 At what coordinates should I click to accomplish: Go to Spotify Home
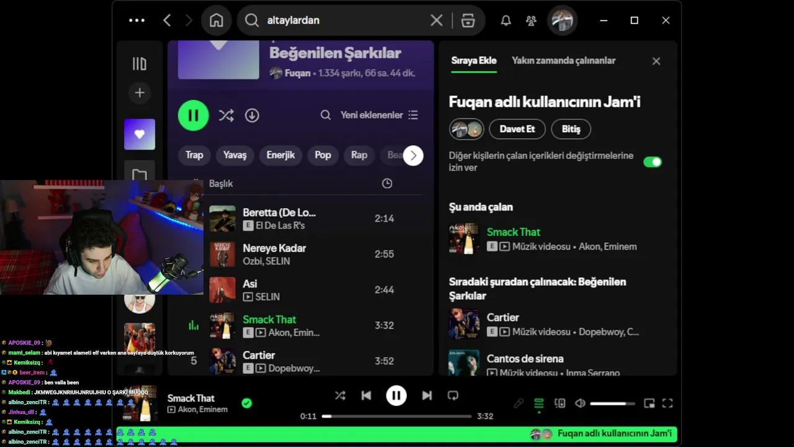pyautogui.click(x=216, y=20)
